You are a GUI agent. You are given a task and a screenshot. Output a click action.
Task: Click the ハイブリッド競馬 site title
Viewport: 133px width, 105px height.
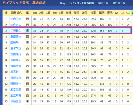point(16,3)
